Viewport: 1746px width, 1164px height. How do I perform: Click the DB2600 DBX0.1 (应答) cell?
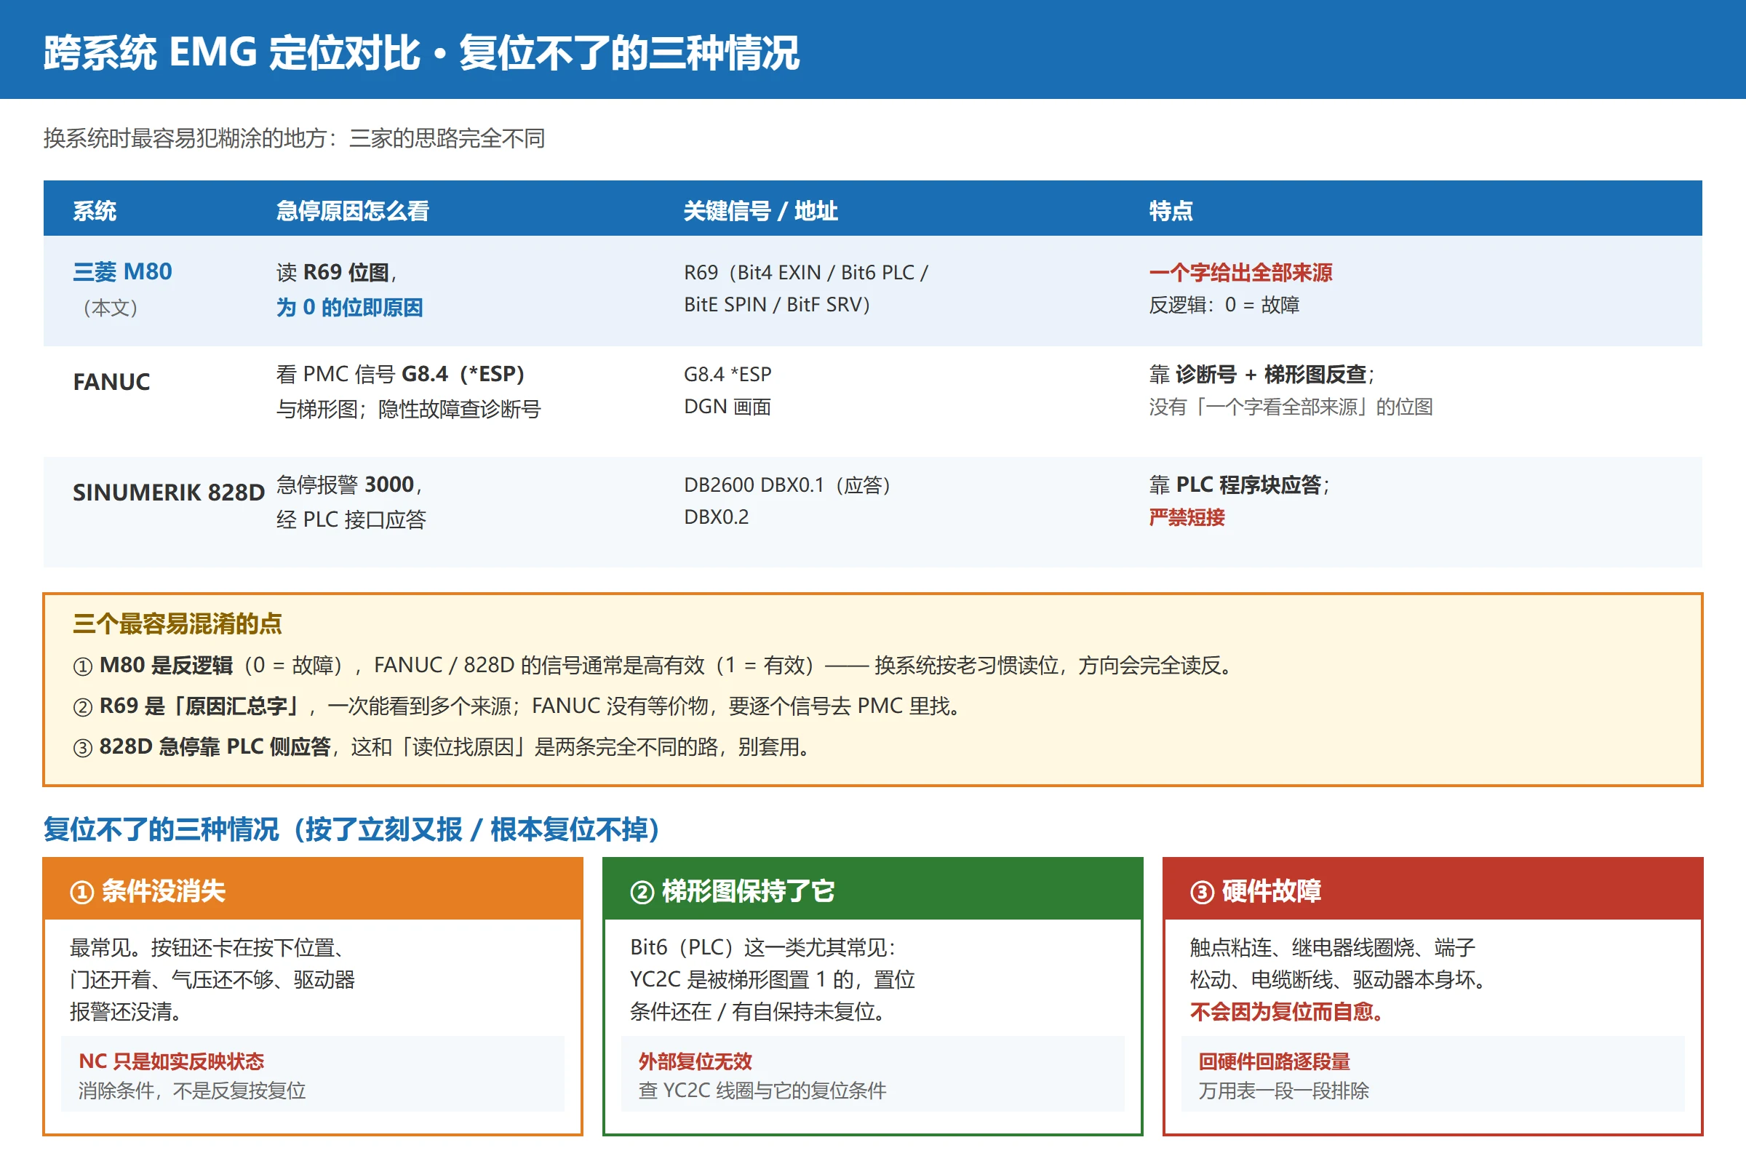pos(787,485)
